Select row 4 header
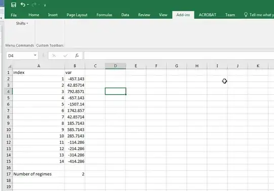274x191 pixels. pos(8,92)
